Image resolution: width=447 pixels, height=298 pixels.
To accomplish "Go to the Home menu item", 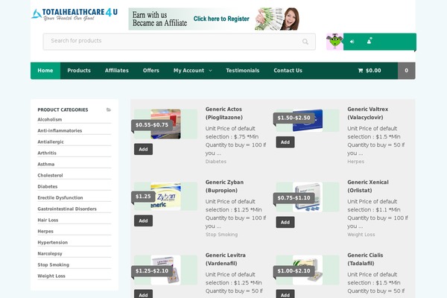I will pos(45,71).
